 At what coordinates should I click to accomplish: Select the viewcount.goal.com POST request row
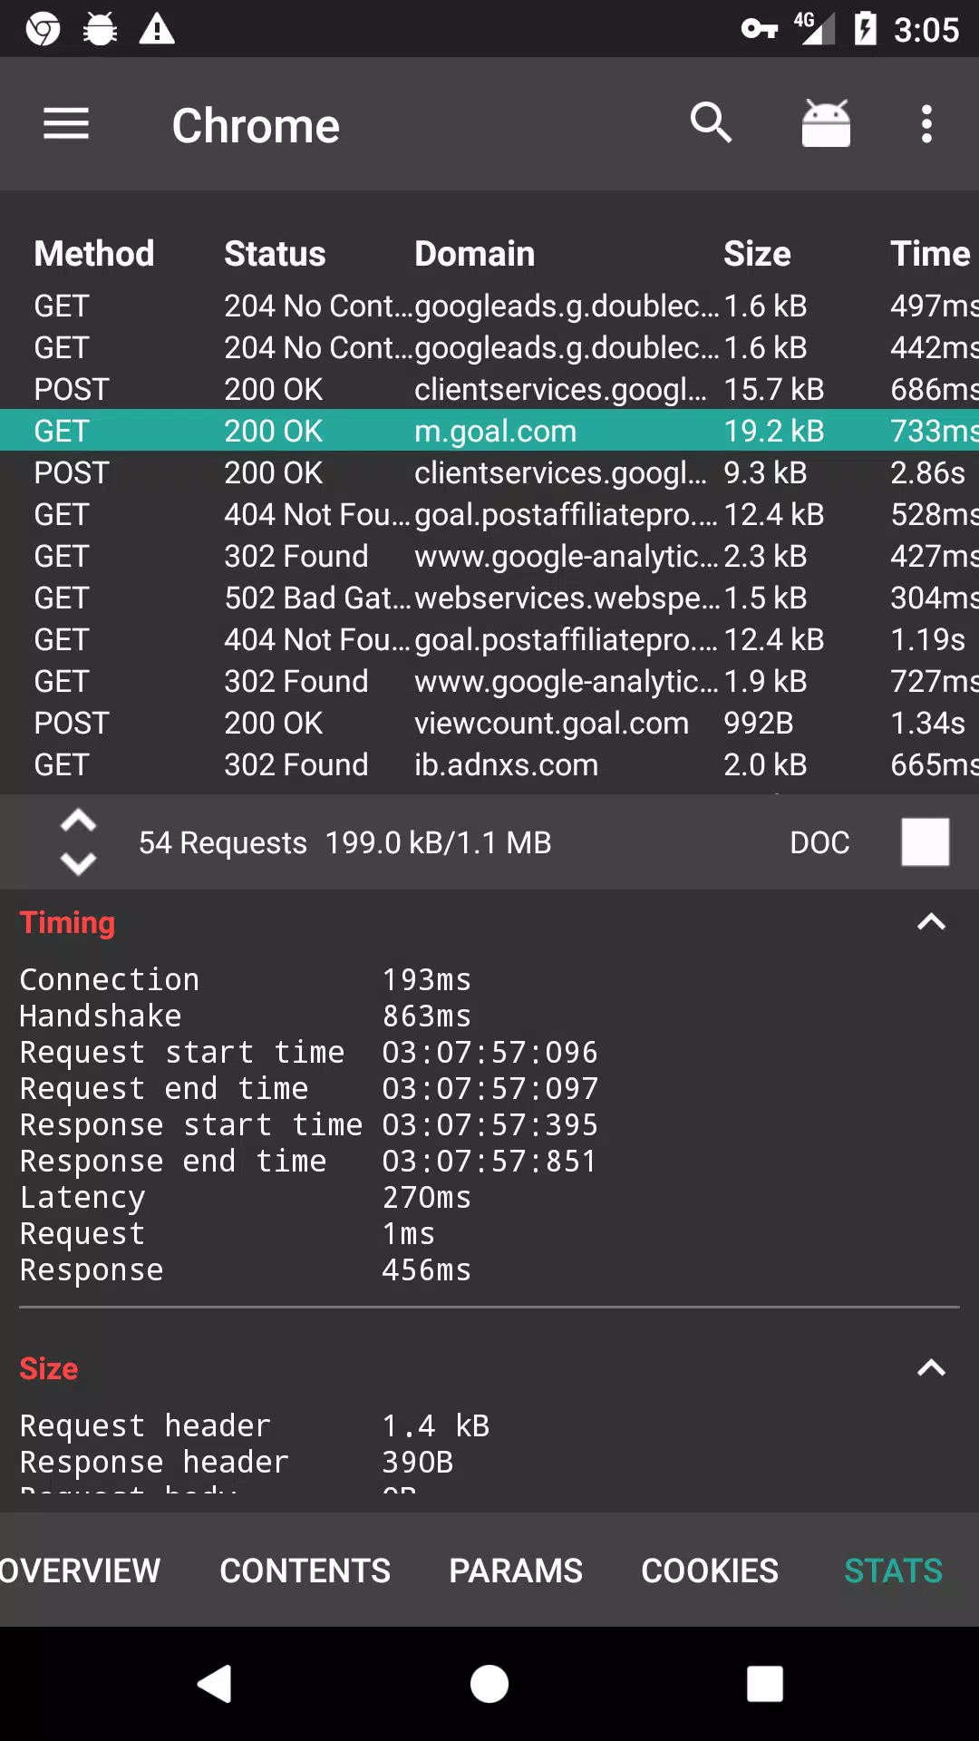489,723
